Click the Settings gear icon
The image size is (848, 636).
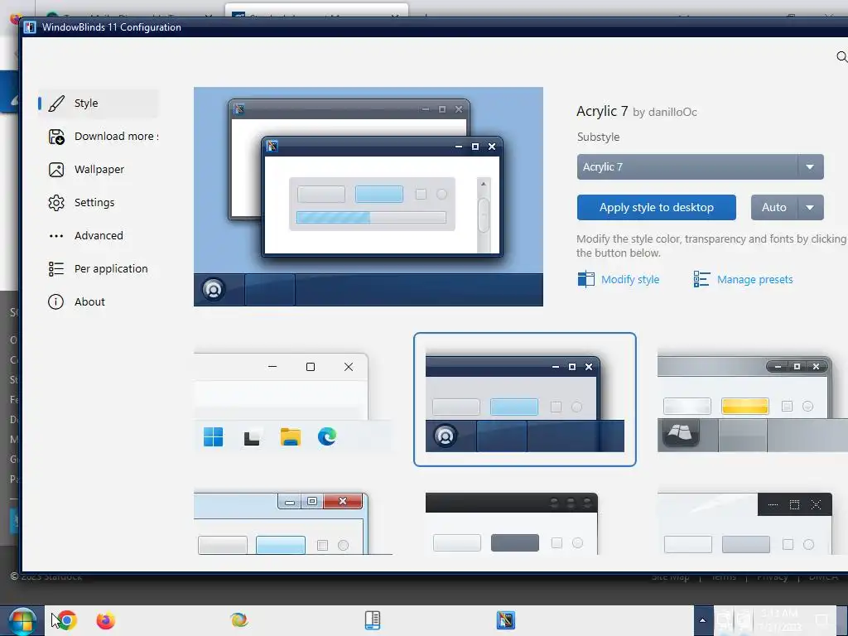coord(56,203)
